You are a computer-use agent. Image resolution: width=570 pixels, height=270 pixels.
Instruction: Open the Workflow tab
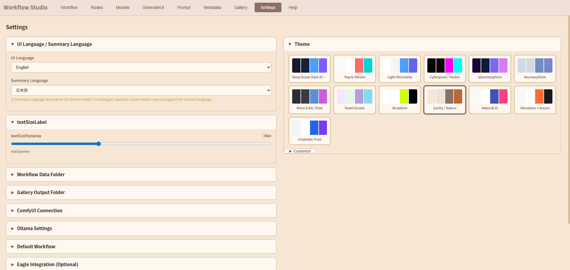click(69, 7)
